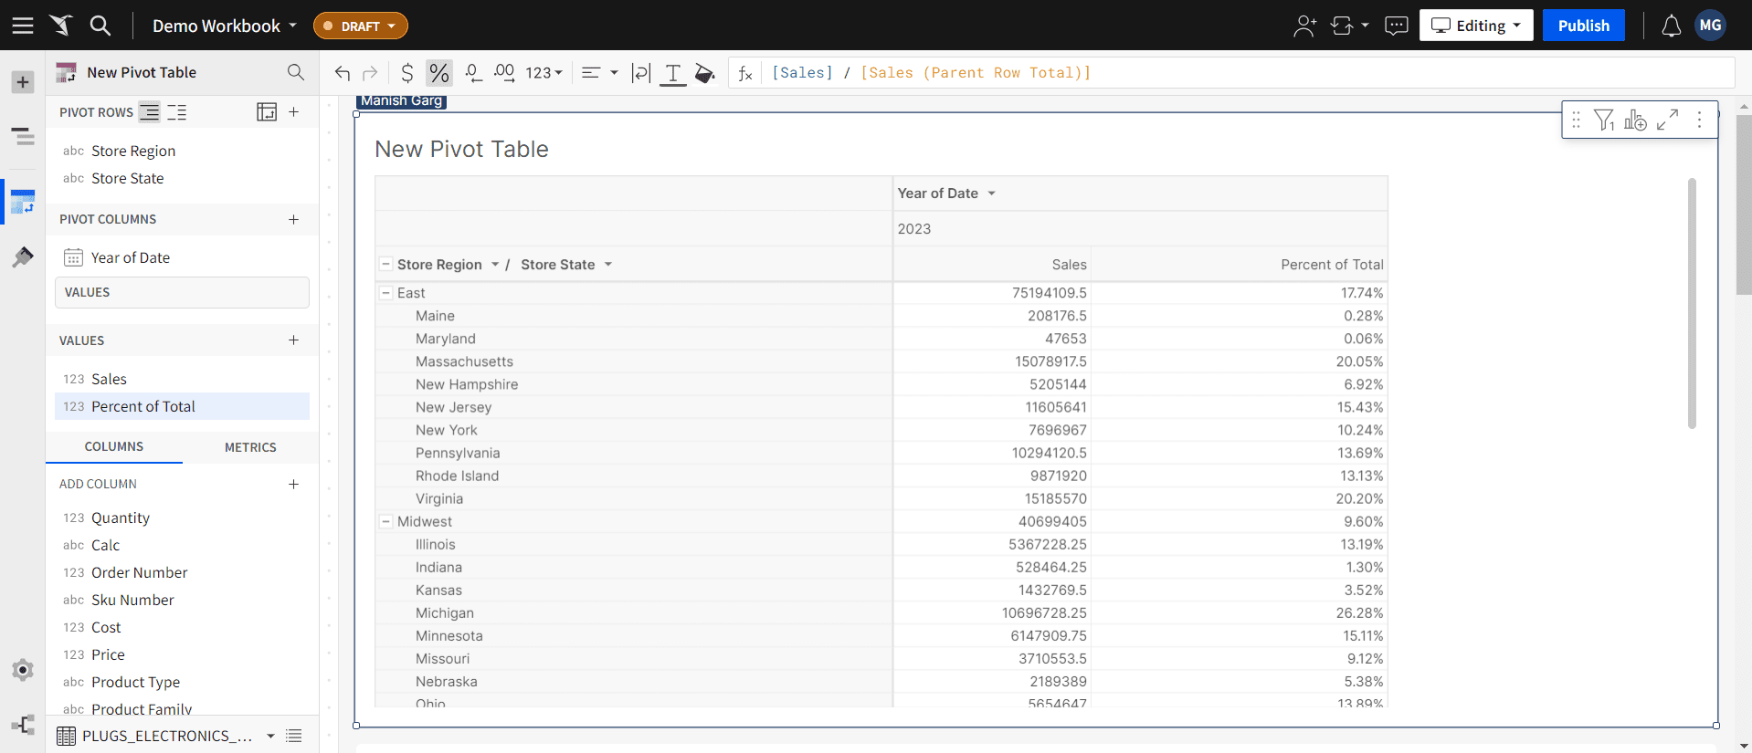Click the filter icon on pivot table
This screenshot has width=1752, height=753.
1604,120
